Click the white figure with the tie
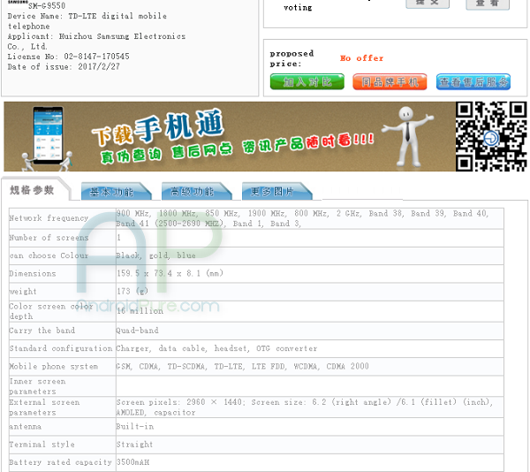Viewport: 530px width, 472px height. 407,137
